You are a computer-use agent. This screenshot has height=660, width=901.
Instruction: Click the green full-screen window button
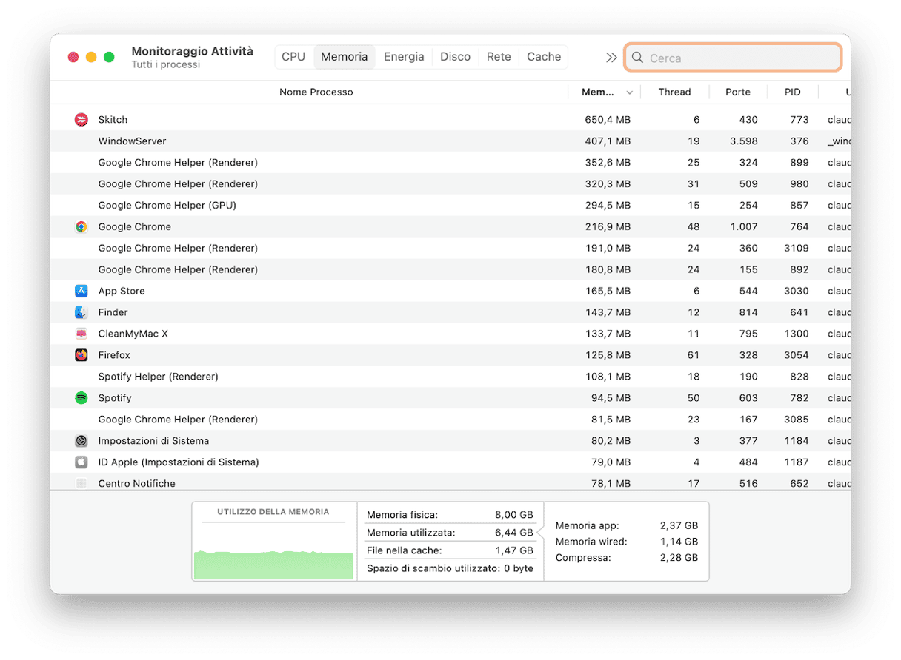109,57
